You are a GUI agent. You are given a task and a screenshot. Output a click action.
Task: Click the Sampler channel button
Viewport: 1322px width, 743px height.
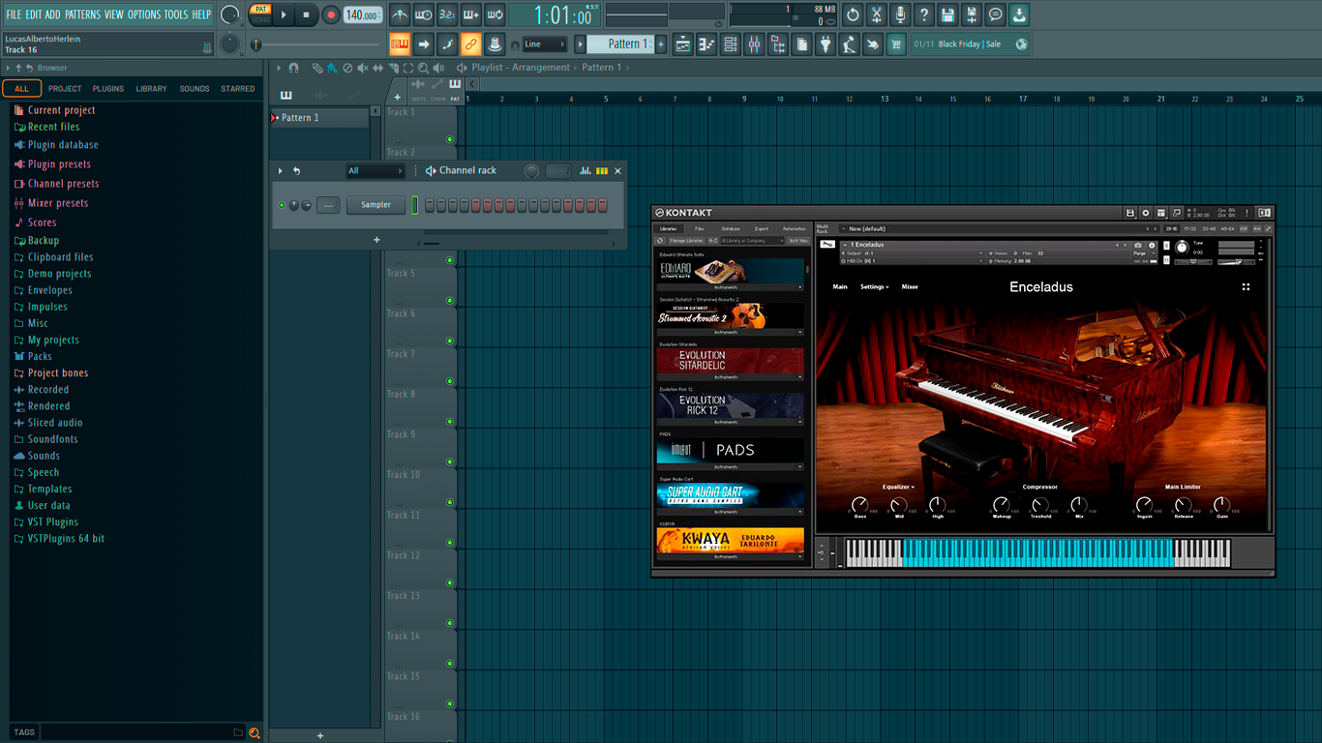[376, 205]
